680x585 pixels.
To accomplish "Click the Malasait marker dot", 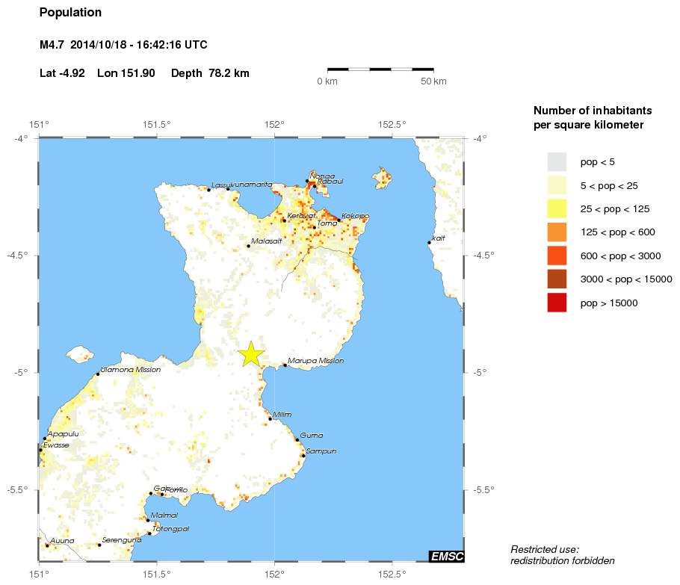I will (x=249, y=246).
